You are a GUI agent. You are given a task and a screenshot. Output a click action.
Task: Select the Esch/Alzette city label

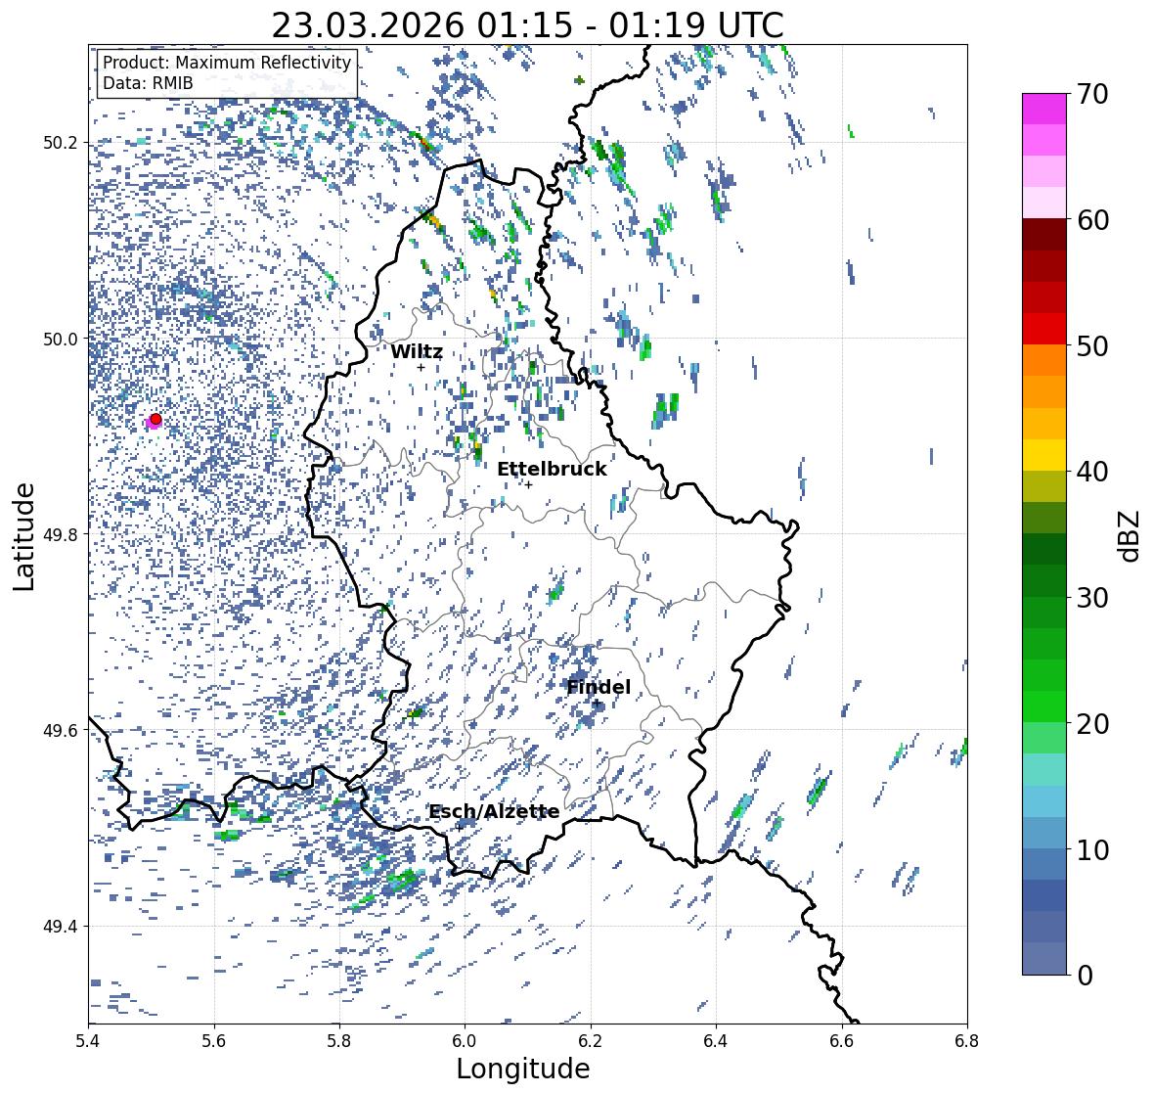tap(494, 811)
